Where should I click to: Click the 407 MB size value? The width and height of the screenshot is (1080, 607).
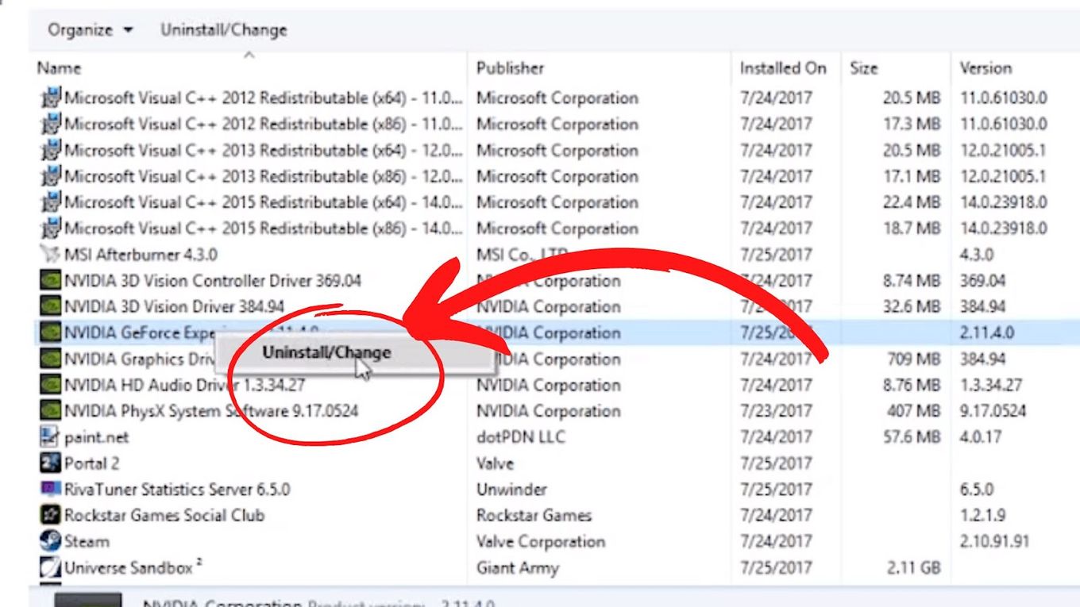(x=914, y=411)
